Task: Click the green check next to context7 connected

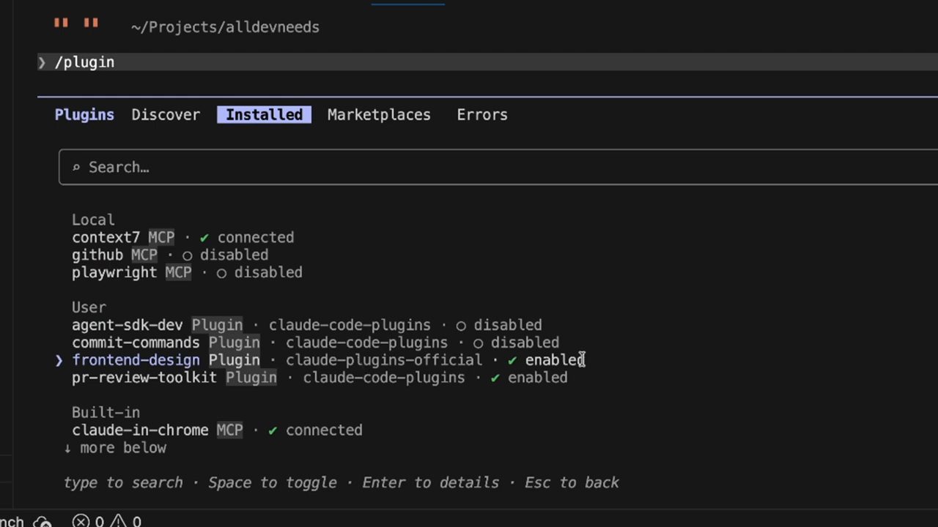Action: point(204,237)
